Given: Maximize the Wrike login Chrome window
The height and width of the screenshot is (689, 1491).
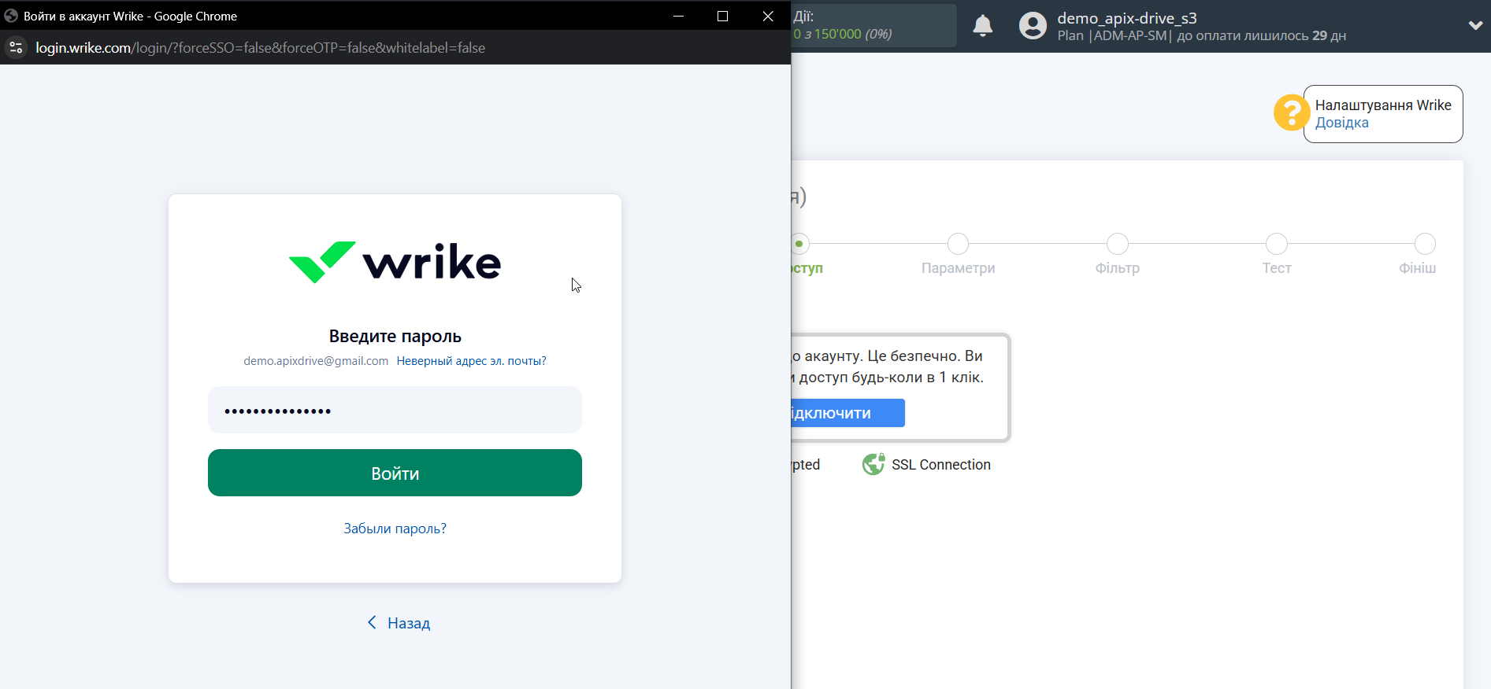Looking at the screenshot, I should click(x=722, y=16).
